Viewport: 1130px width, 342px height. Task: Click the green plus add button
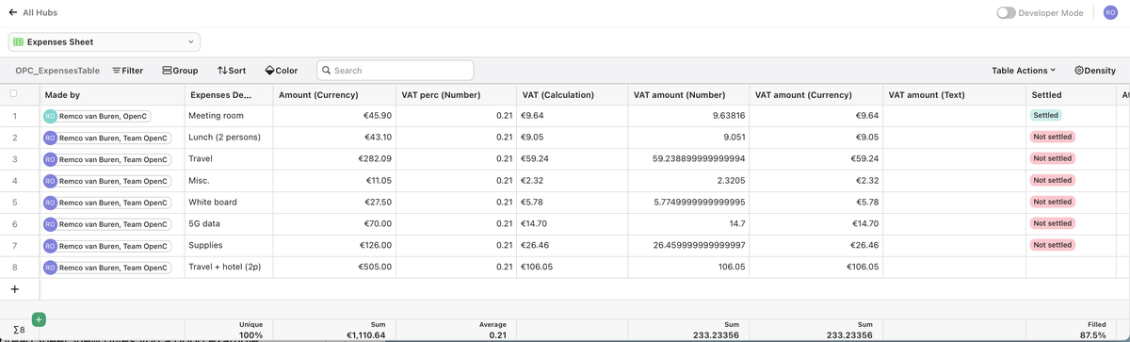click(39, 320)
